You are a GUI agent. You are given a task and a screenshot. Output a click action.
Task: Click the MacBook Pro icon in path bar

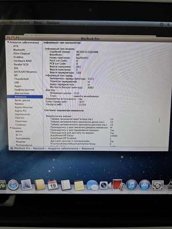[12, 148]
